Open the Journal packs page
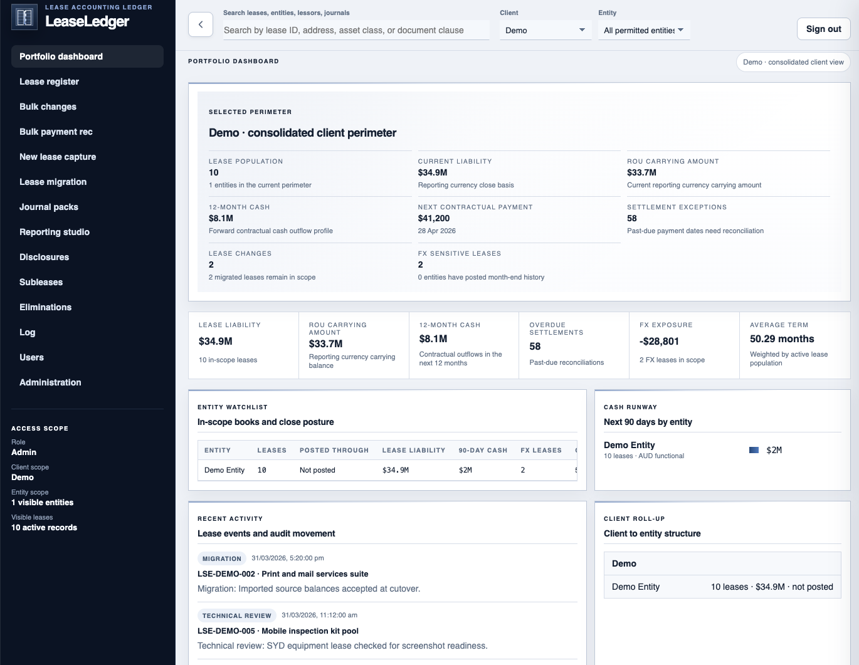The width and height of the screenshot is (859, 665). (x=49, y=207)
